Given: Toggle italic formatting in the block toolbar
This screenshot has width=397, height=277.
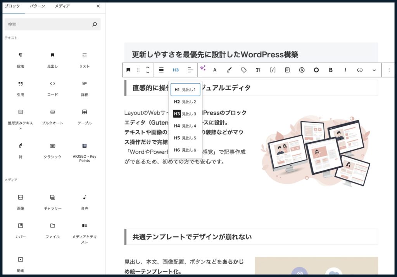Looking at the screenshot, I should click(x=345, y=70).
